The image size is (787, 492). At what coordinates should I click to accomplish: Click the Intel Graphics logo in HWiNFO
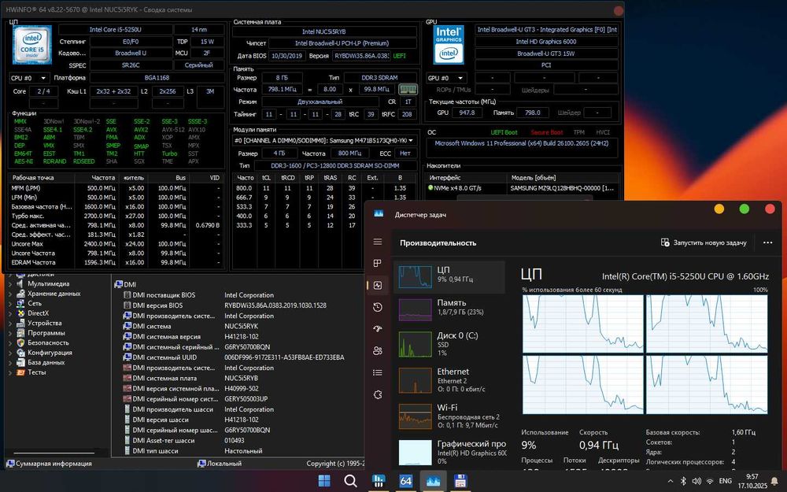coord(449,44)
